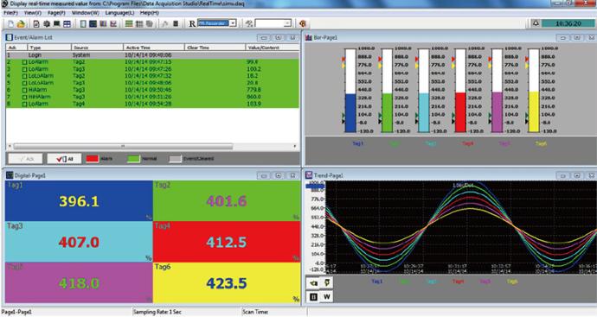This screenshot has width=597, height=317.
Task: Click the alarm bell icon beside clock
Action: tap(536, 23)
